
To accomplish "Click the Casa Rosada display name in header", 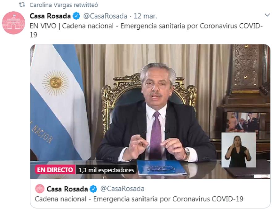I will tap(50, 16).
